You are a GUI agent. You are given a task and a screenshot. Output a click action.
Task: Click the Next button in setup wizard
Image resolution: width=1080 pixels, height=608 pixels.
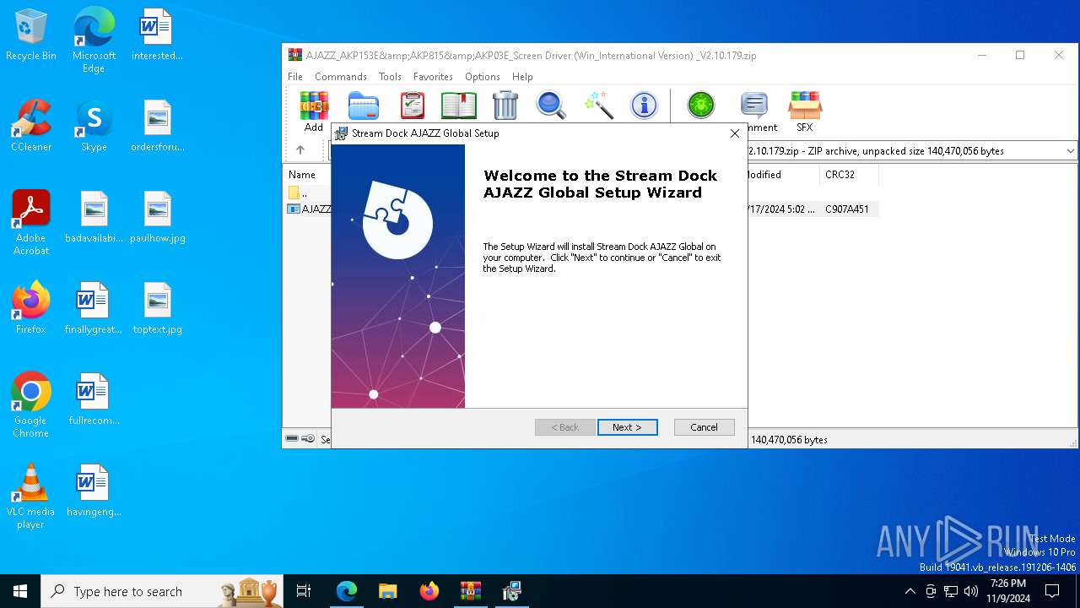(x=627, y=427)
